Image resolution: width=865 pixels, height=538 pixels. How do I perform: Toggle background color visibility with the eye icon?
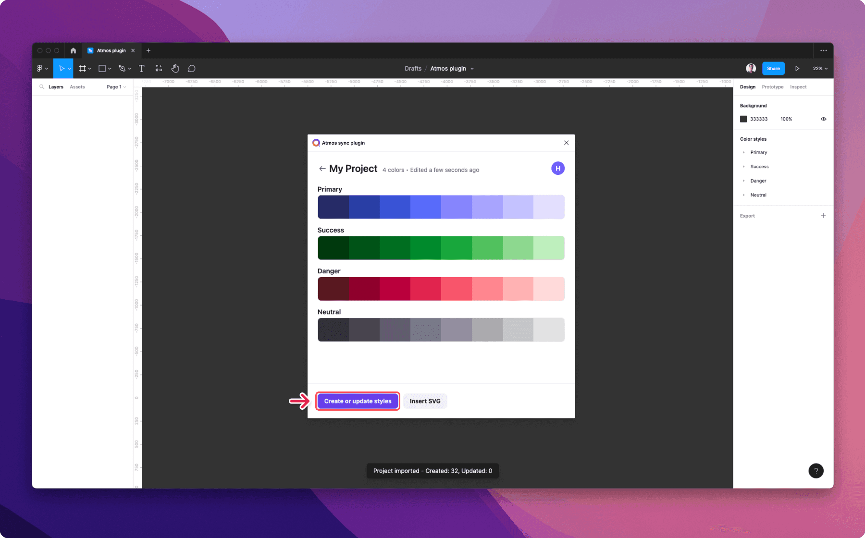pos(823,119)
